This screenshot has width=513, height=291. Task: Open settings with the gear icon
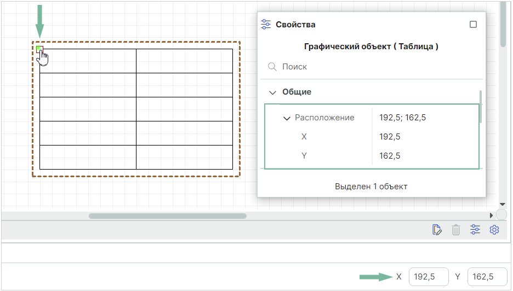coord(494,230)
